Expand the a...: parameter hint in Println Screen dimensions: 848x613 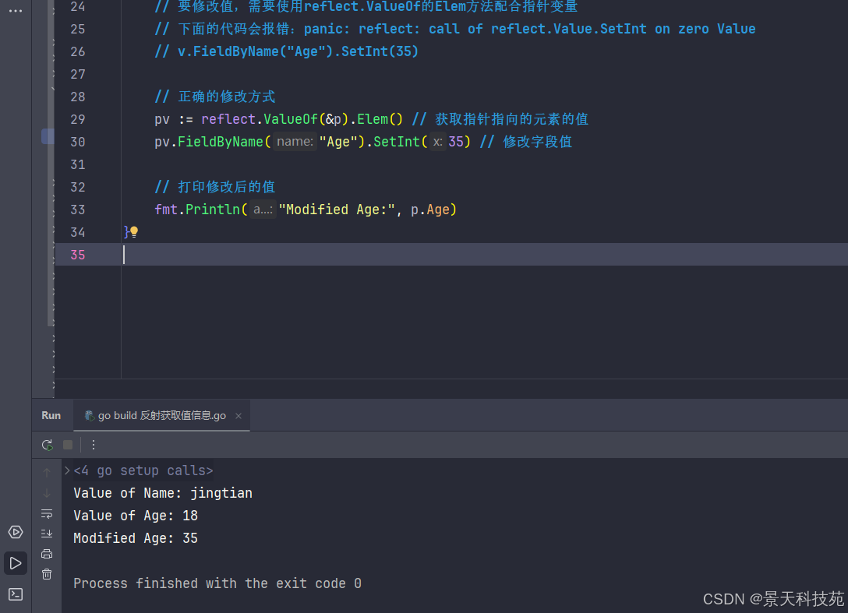(x=262, y=210)
